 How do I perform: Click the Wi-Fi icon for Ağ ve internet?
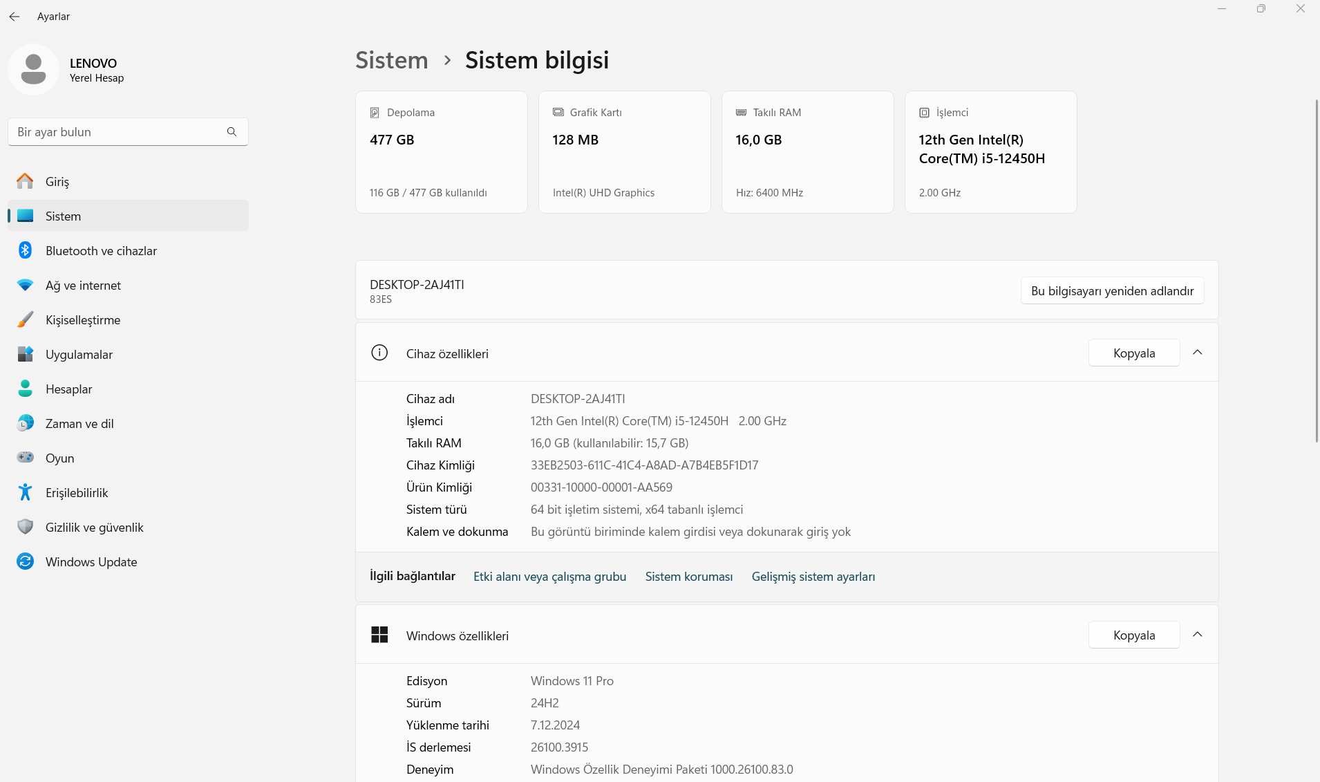[x=26, y=285]
